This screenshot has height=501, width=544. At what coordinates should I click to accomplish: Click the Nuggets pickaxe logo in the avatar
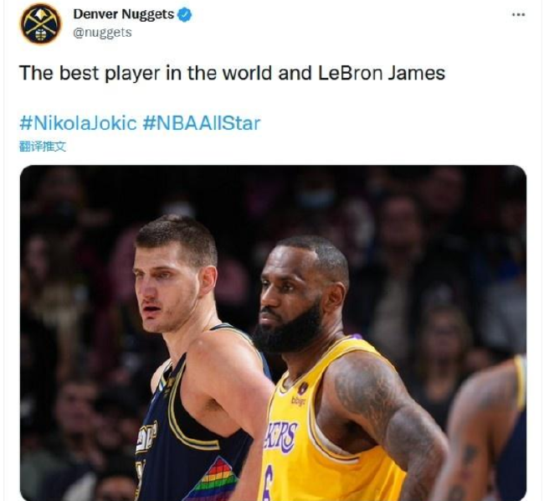(41, 23)
